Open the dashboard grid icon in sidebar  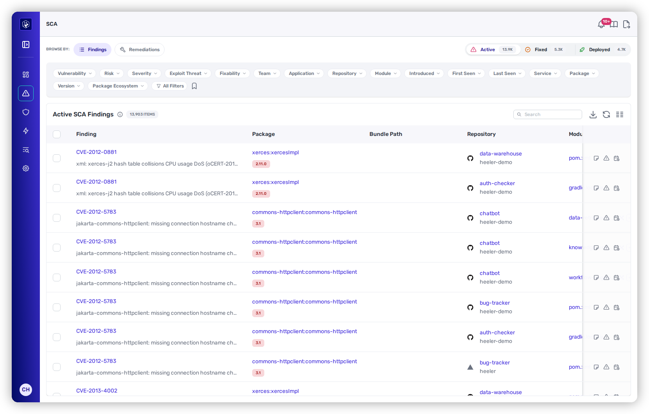(x=26, y=75)
